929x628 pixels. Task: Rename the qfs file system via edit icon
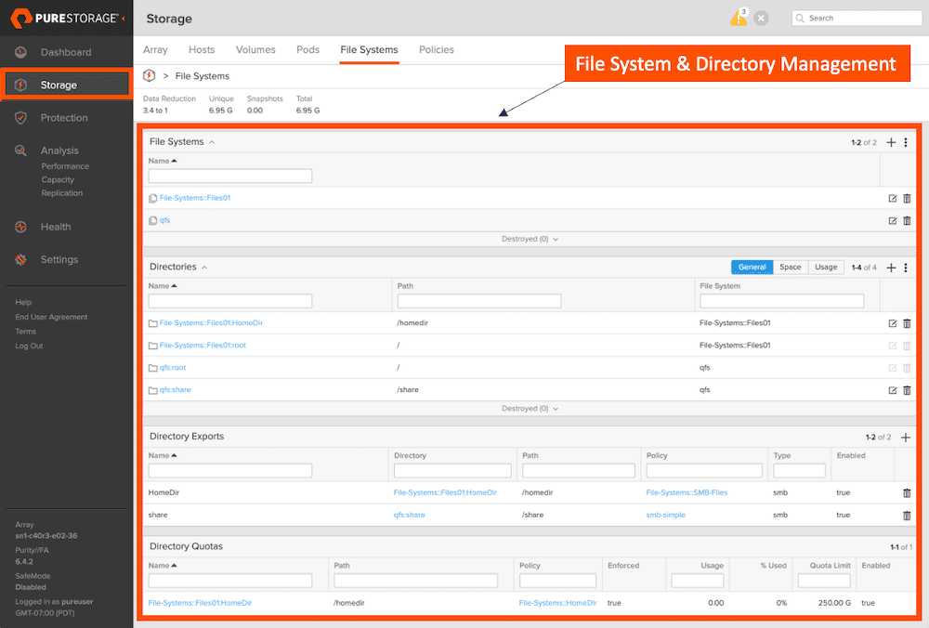[892, 221]
